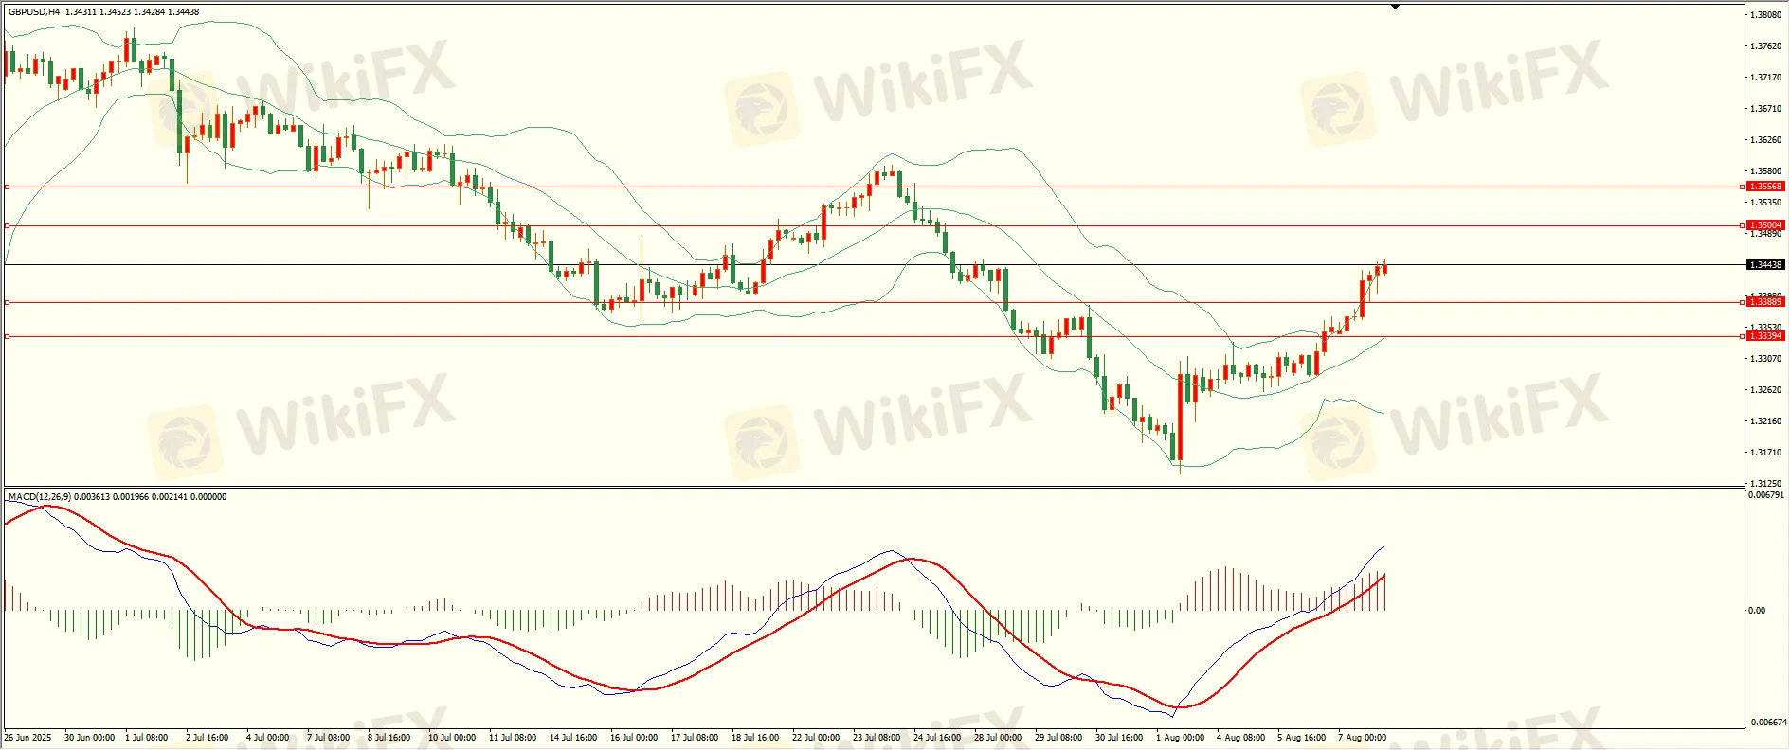Viewport: 1790px width, 750px height.
Task: Click the 22 Jul 00:00 time label
Action: (816, 738)
